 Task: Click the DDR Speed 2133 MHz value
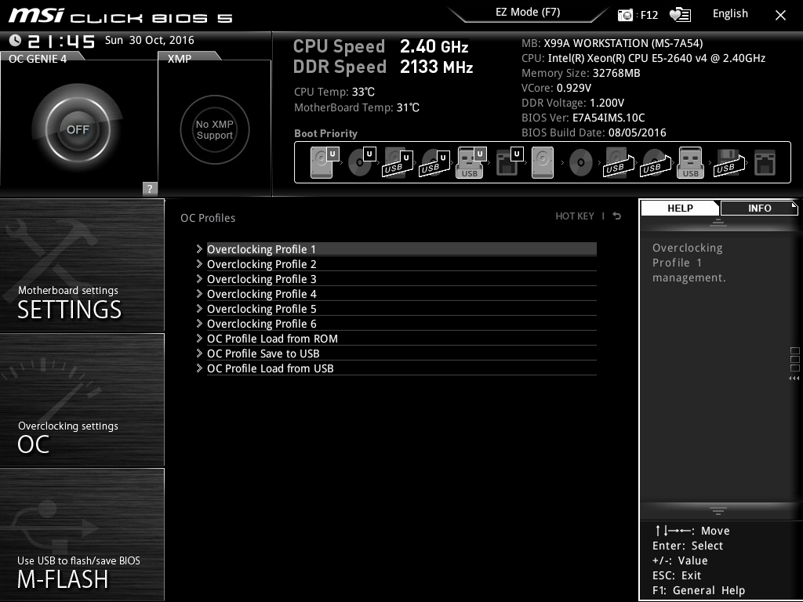(x=436, y=67)
